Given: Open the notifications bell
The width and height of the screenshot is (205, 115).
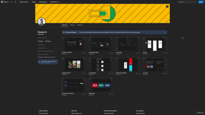Looking at the screenshot, I should (x=12, y=2).
